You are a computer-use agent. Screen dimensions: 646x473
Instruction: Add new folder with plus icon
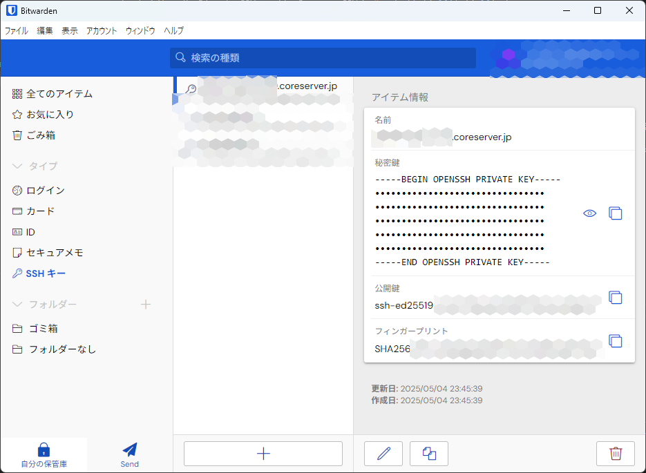click(x=146, y=305)
